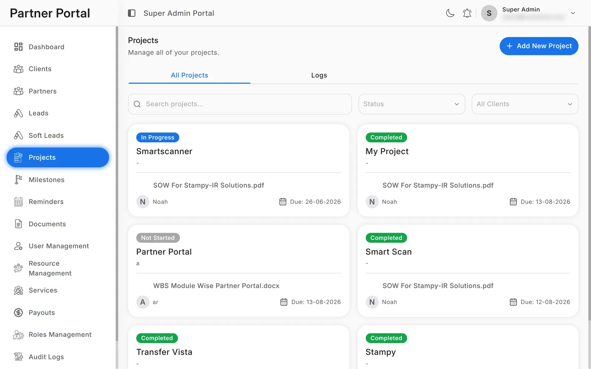Switch to the Logs tab
The image size is (591, 369).
click(x=319, y=75)
